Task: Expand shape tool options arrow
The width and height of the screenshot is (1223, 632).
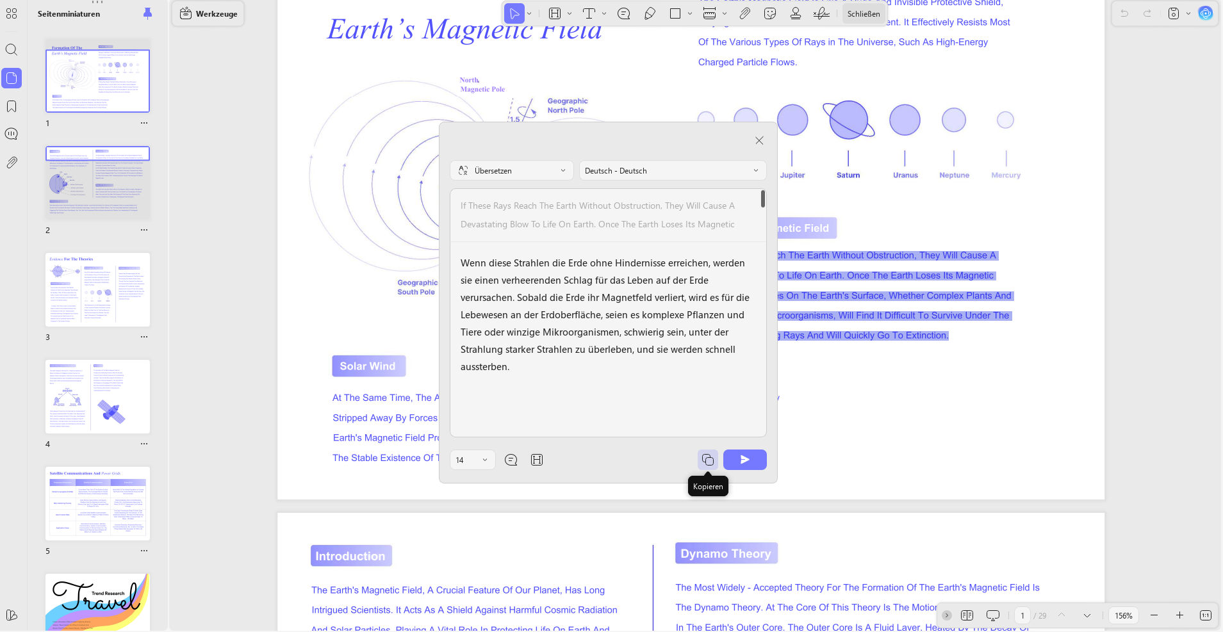Action: tap(689, 13)
